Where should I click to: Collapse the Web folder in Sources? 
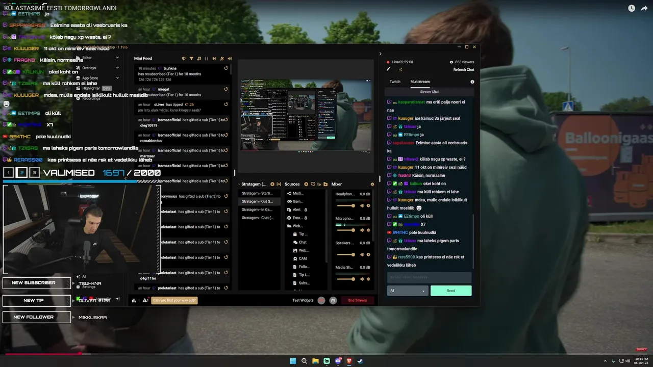click(x=289, y=226)
